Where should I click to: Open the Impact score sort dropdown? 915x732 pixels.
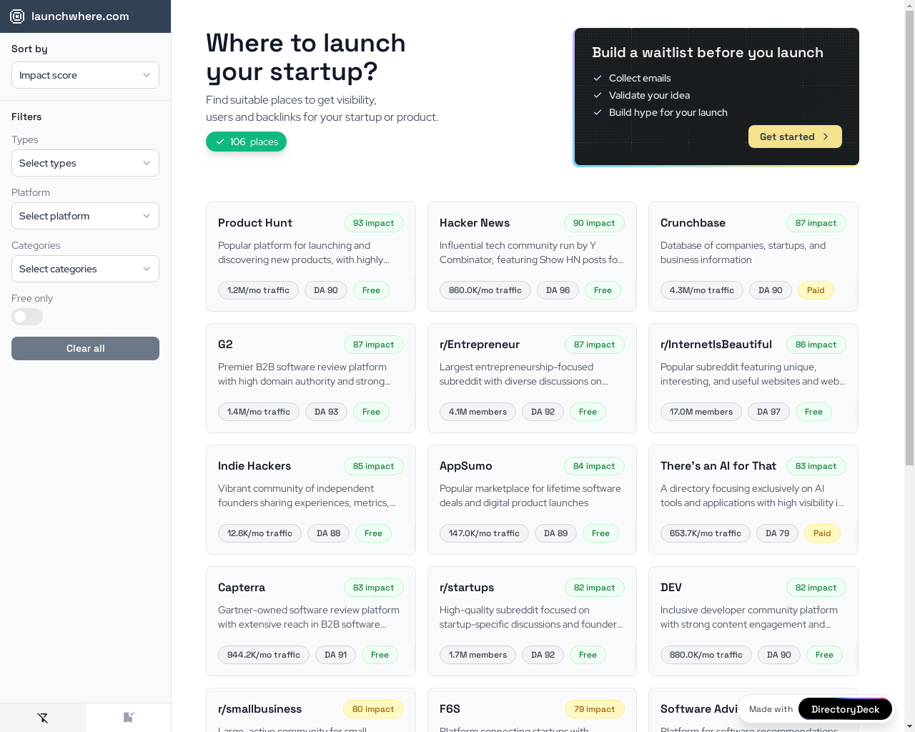coord(85,75)
